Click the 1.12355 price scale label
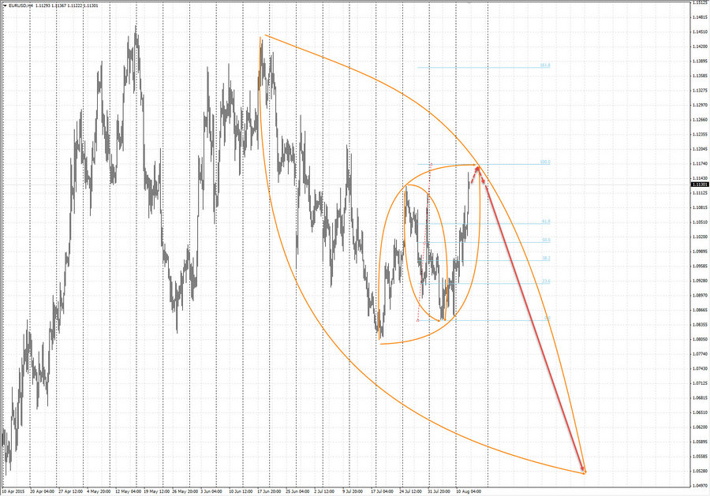This screenshot has width=710, height=496. (x=700, y=134)
